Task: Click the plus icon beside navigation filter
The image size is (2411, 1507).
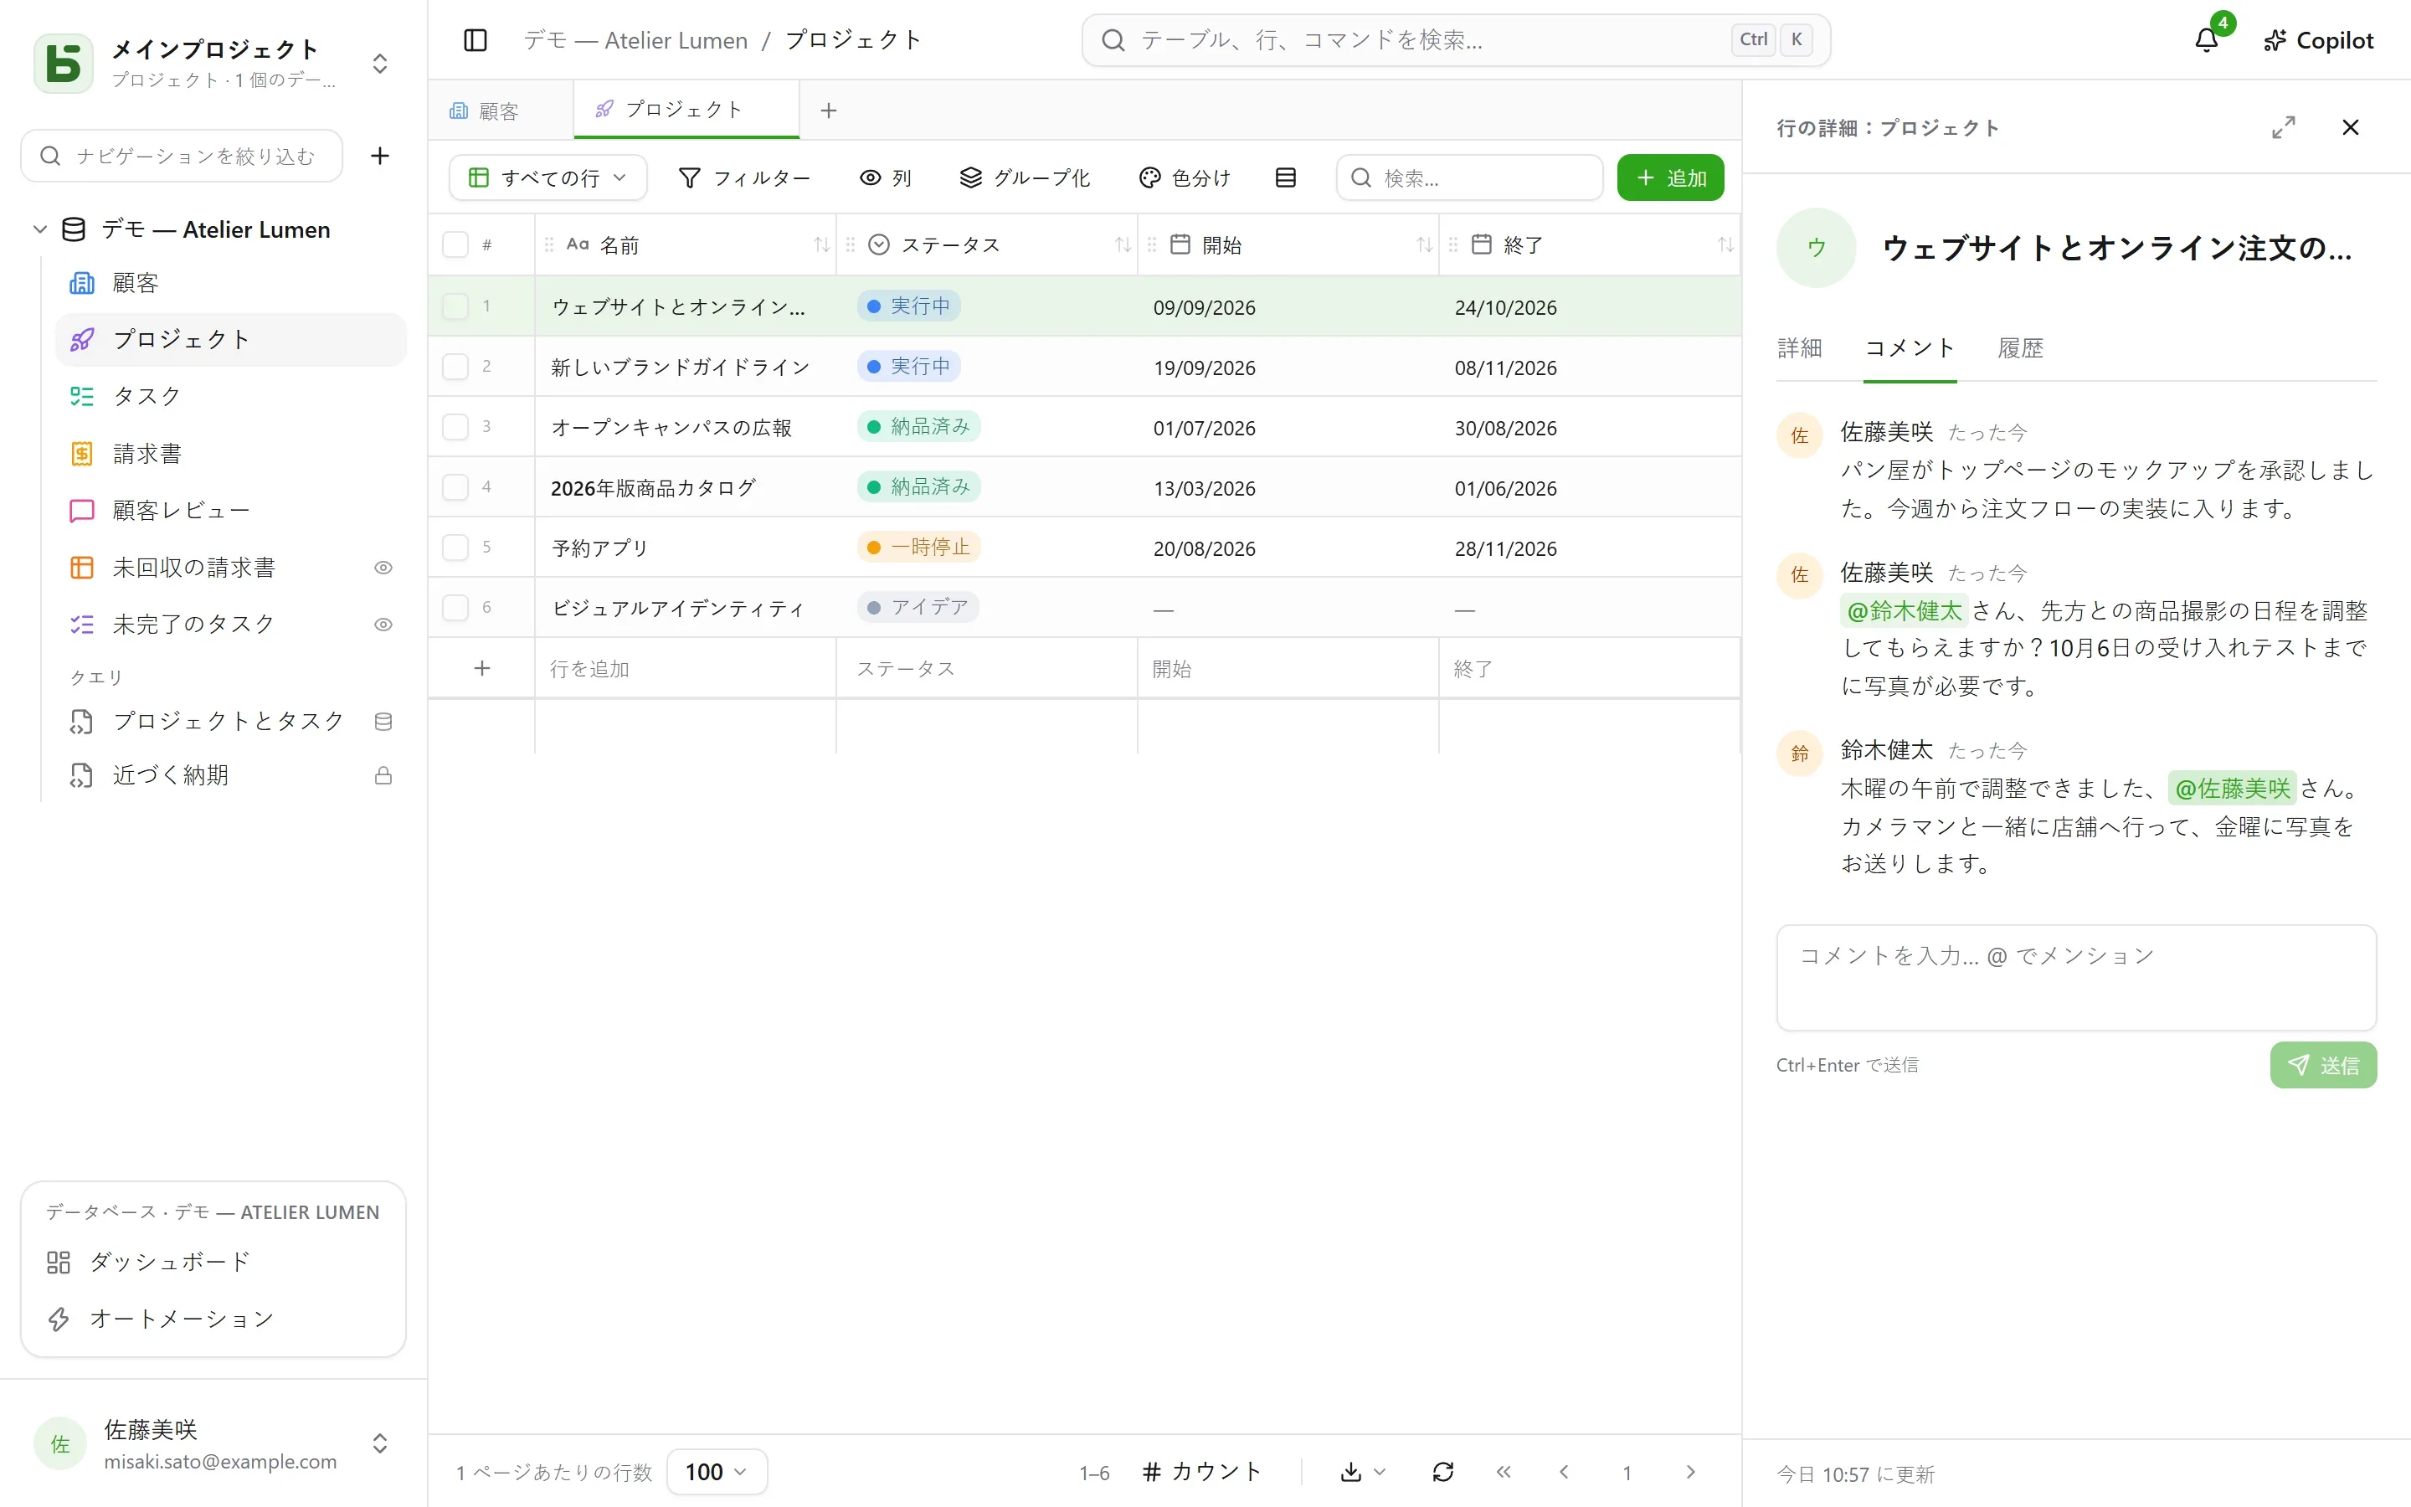Action: click(x=379, y=156)
